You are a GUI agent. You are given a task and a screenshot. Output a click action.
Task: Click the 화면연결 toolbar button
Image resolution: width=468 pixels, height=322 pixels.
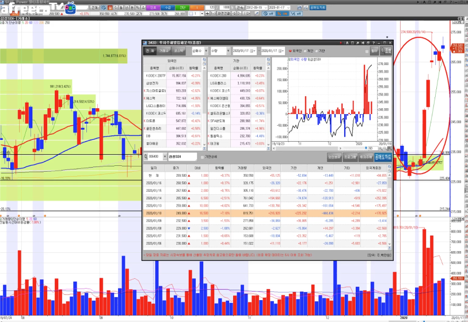pyautogui.click(x=223, y=13)
